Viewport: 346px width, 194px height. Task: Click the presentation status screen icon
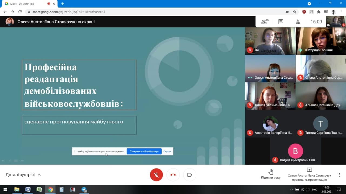pos(309,170)
